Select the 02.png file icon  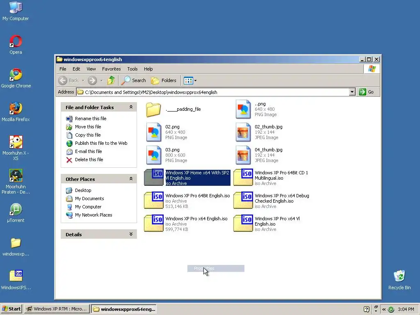(x=154, y=132)
